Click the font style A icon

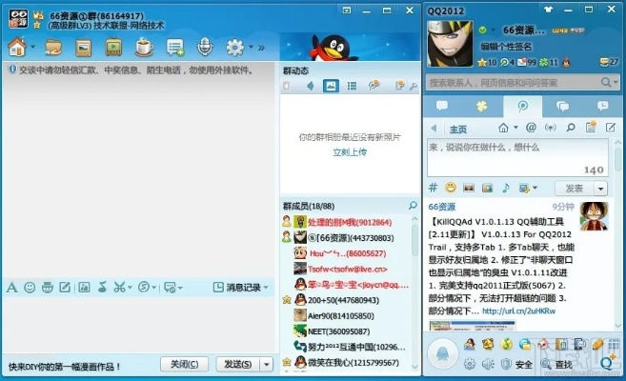point(11,287)
